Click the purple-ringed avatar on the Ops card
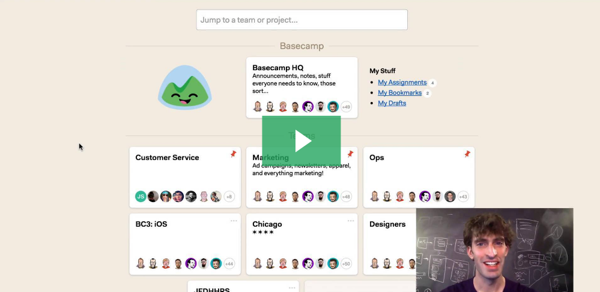The height and width of the screenshot is (292, 600). coord(425,197)
